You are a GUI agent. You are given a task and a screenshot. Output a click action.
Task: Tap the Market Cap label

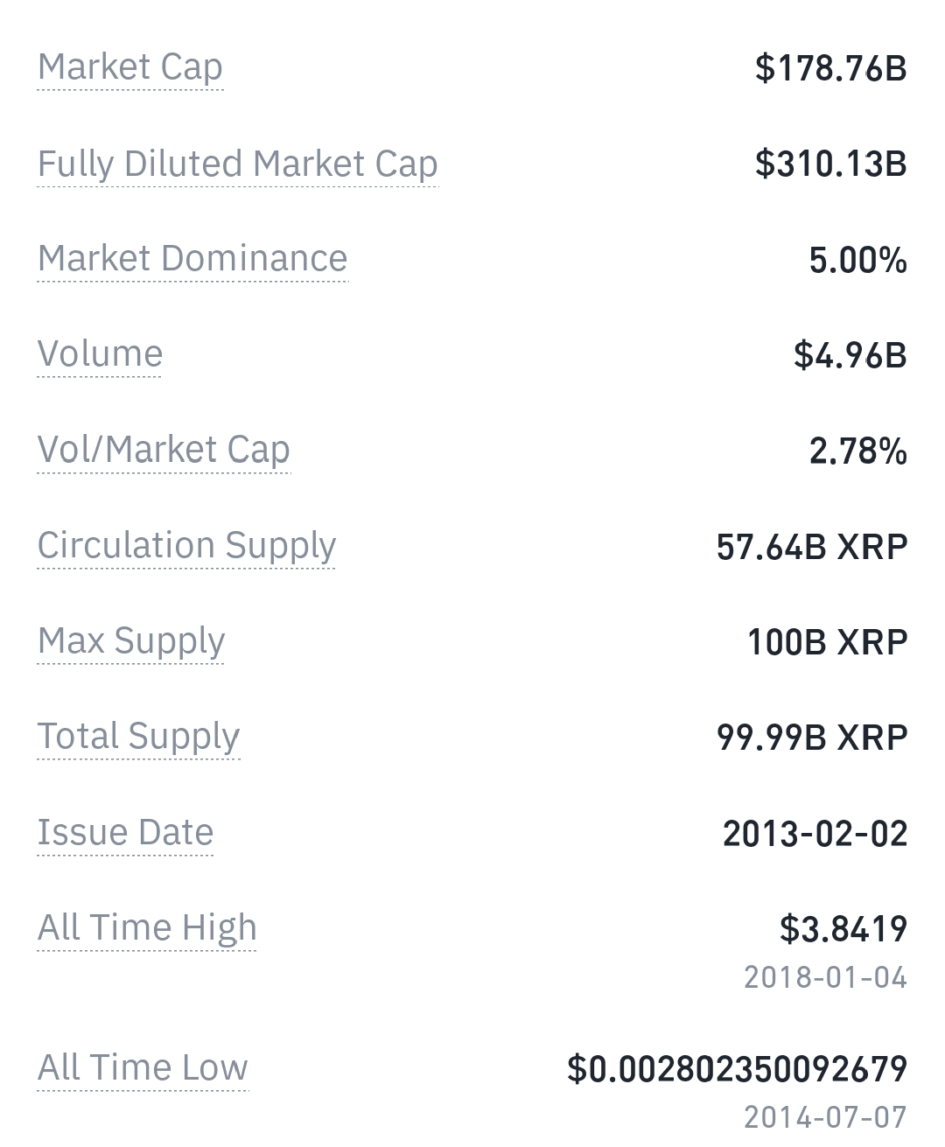(x=130, y=67)
